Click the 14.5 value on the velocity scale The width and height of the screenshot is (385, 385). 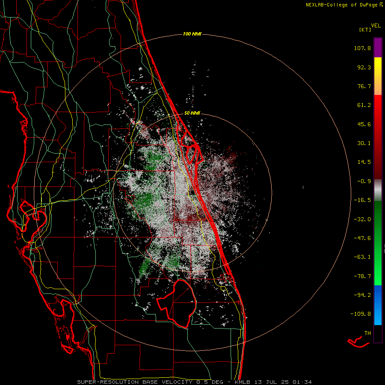tap(364, 162)
